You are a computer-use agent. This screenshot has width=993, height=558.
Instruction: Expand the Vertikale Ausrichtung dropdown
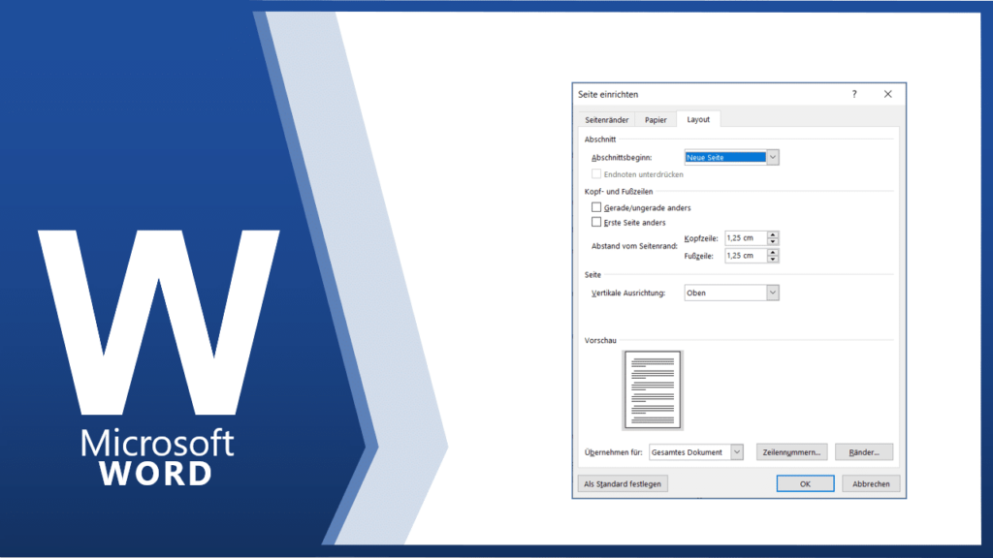click(773, 293)
